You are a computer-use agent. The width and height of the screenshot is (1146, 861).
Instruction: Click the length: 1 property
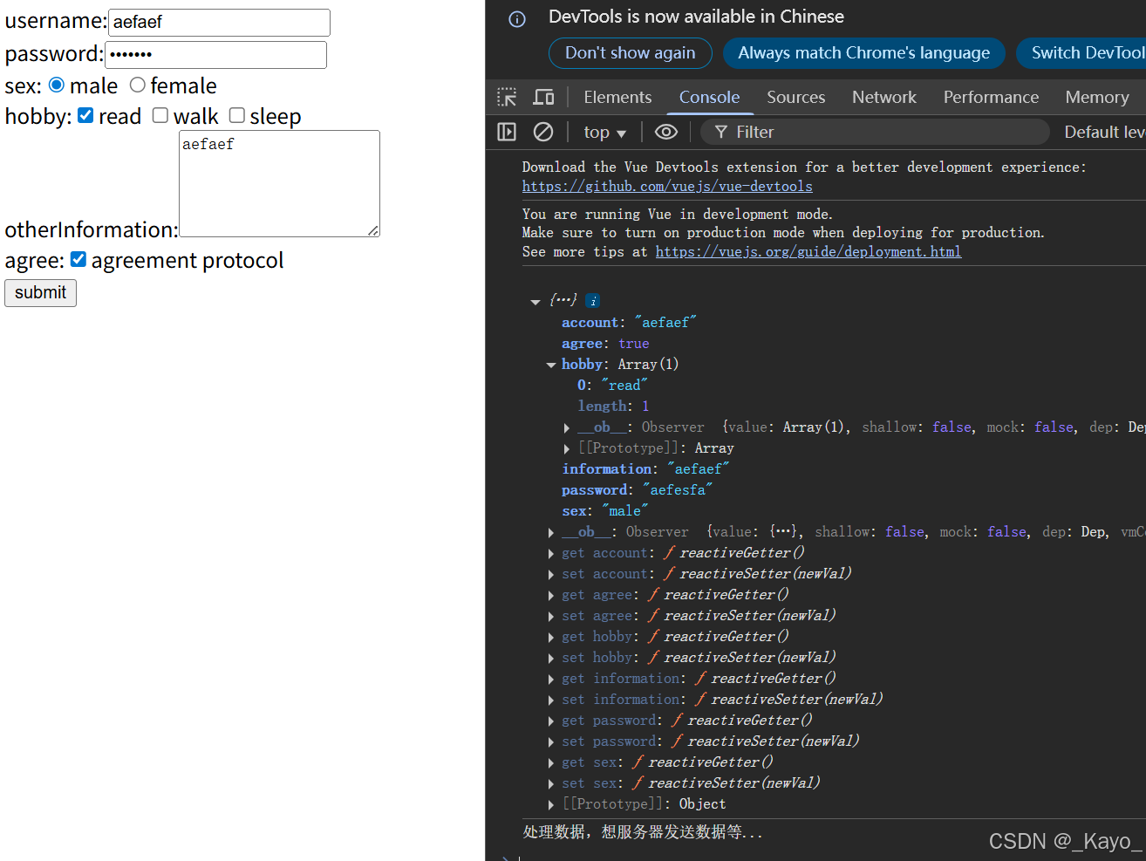point(613,407)
